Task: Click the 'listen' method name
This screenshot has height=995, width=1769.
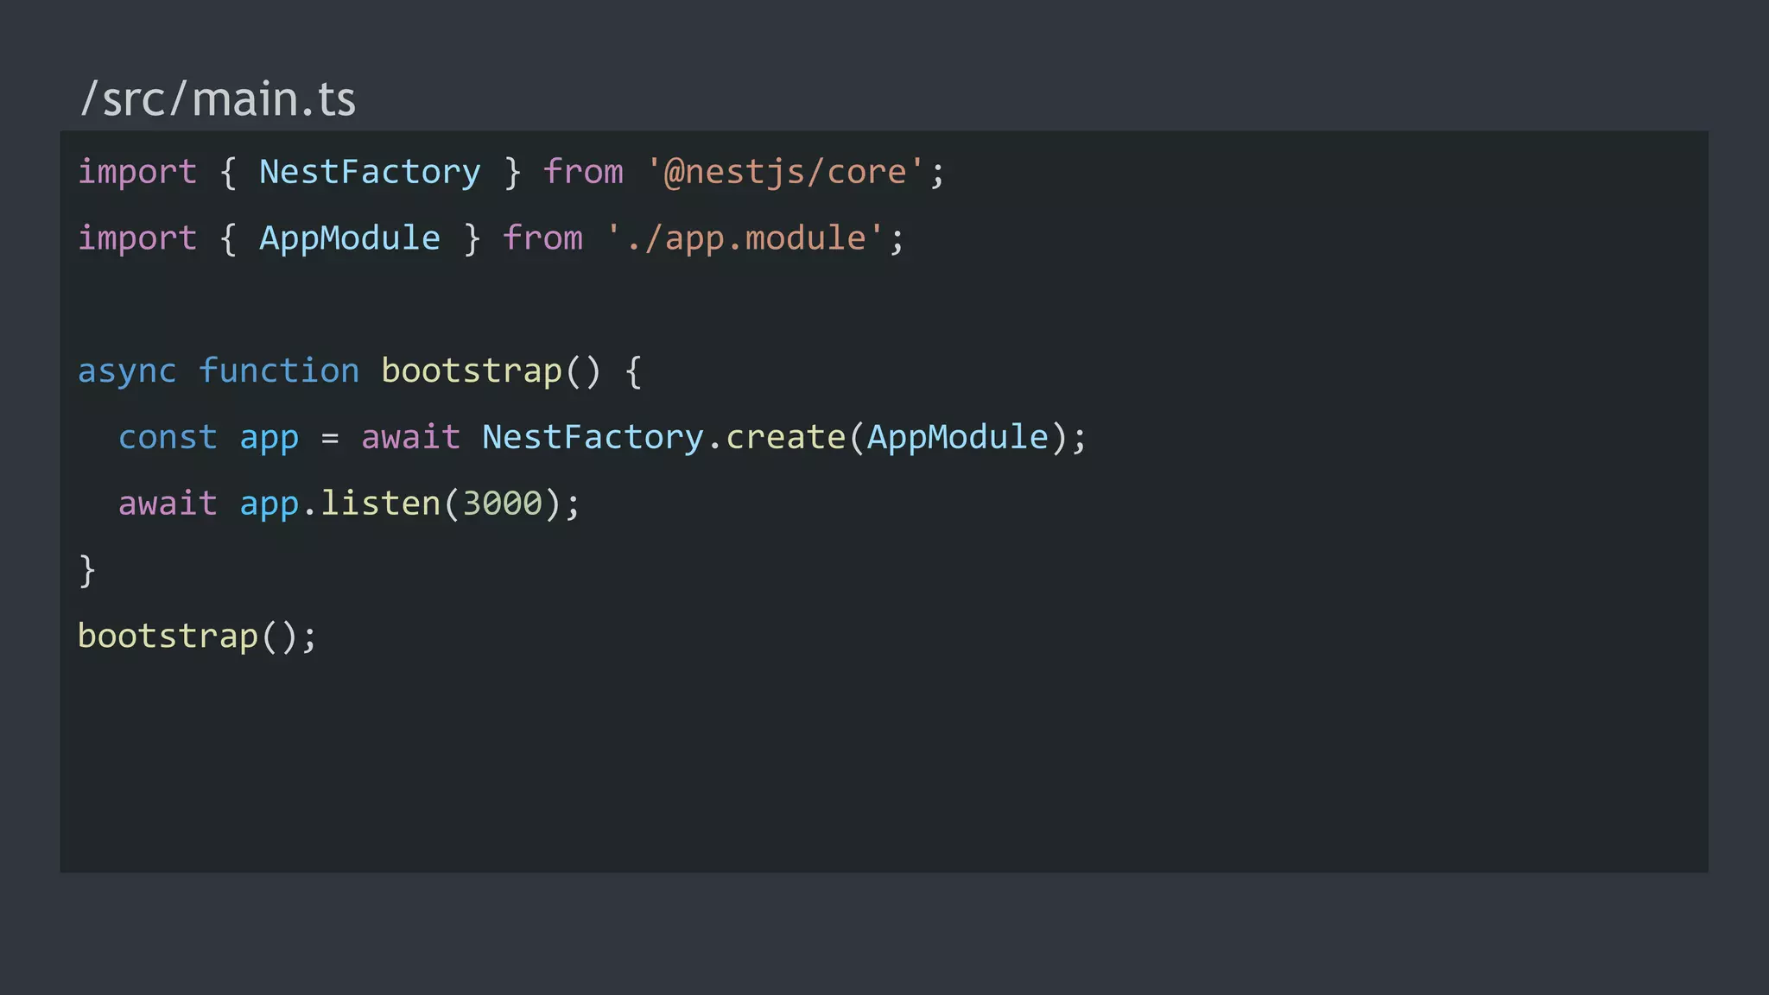Action: 381,504
